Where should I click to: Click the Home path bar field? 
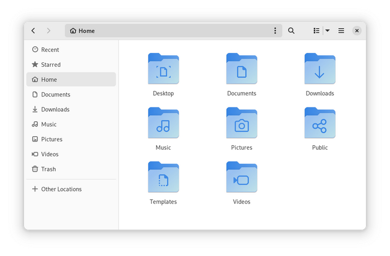pyautogui.click(x=167, y=31)
